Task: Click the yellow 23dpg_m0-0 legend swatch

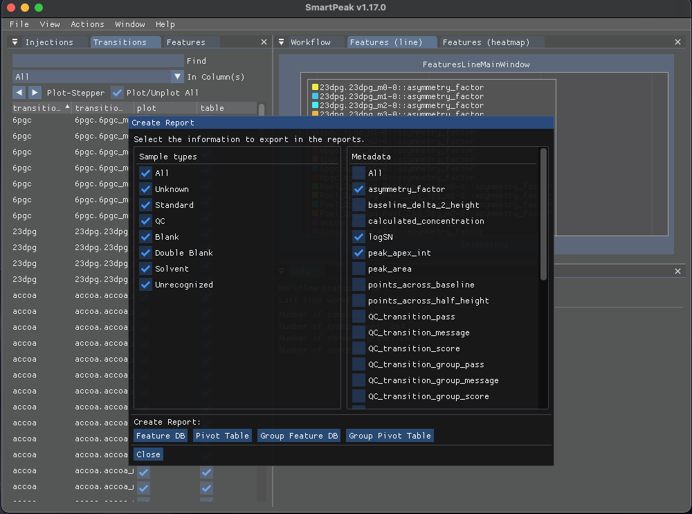Action: (315, 87)
